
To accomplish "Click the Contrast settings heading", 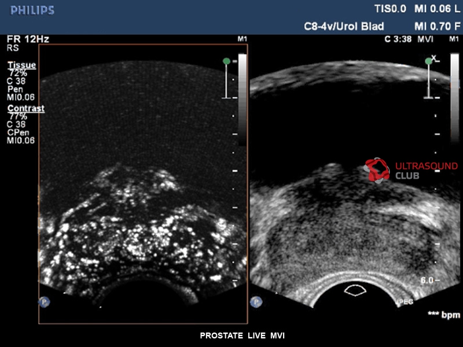I will tap(26, 108).
